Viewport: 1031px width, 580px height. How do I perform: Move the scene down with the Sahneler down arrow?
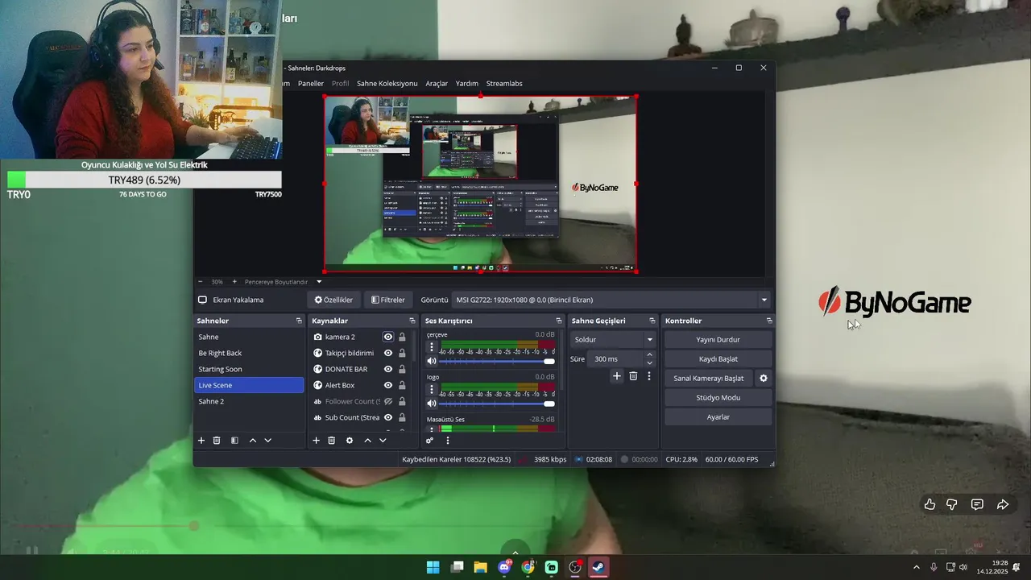tap(268, 441)
